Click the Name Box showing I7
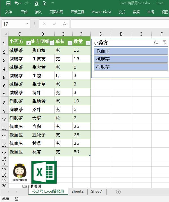This screenshot has height=202, width=169. [14, 24]
